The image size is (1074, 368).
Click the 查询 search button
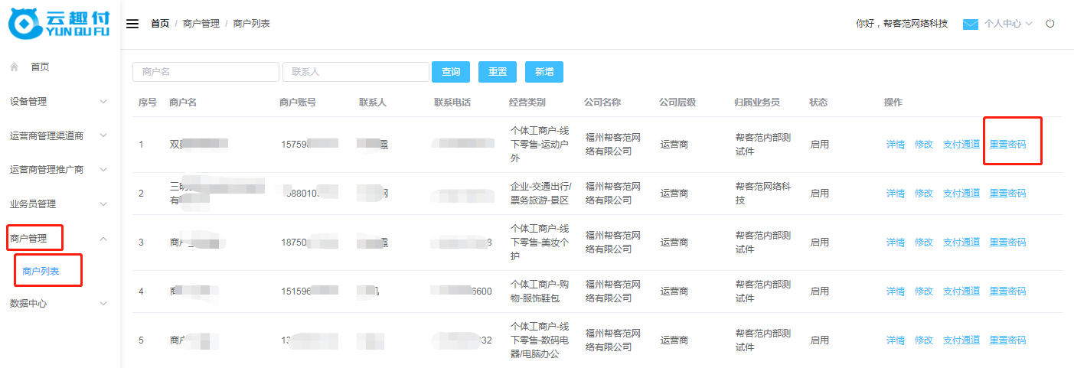451,72
